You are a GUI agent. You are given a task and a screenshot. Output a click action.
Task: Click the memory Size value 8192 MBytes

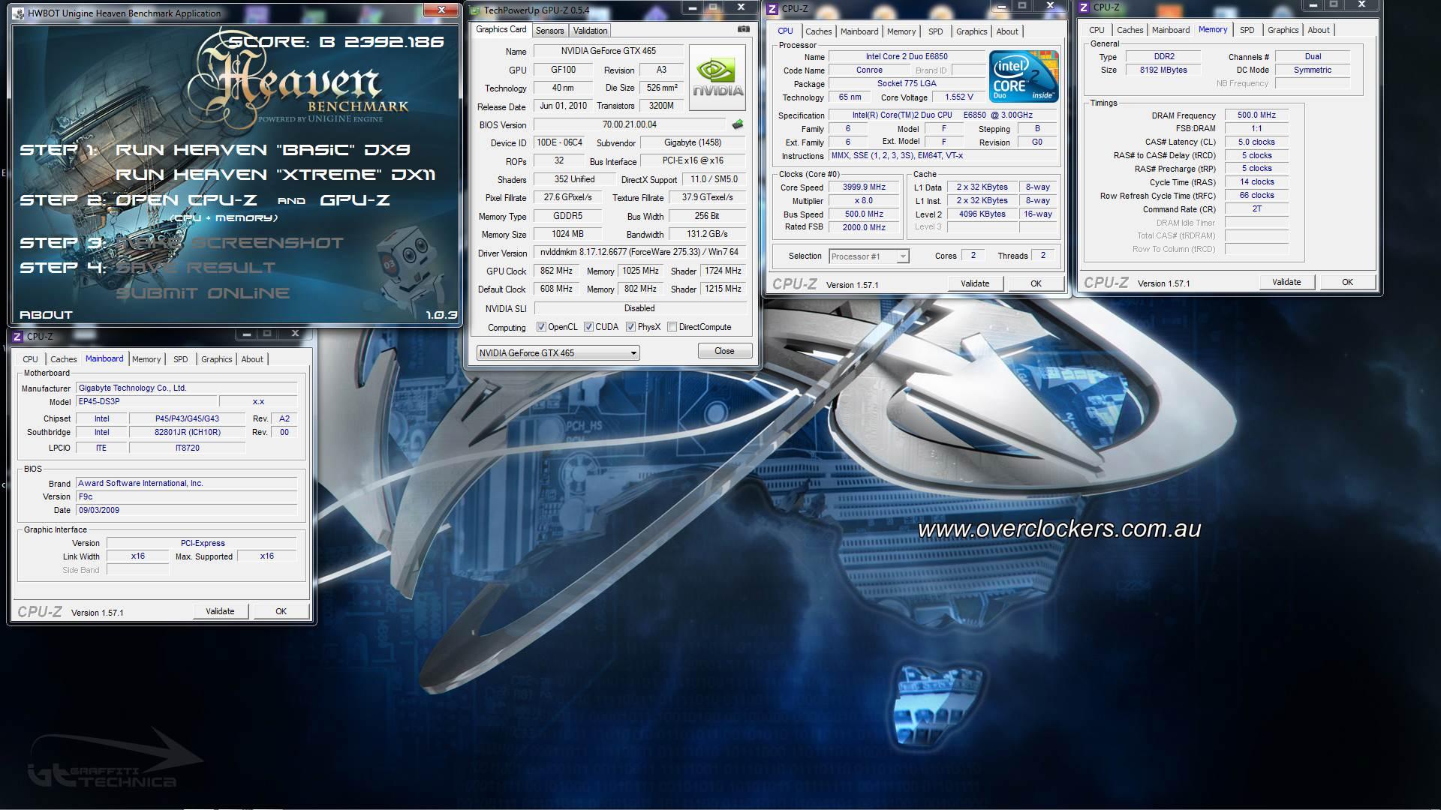[1163, 70]
